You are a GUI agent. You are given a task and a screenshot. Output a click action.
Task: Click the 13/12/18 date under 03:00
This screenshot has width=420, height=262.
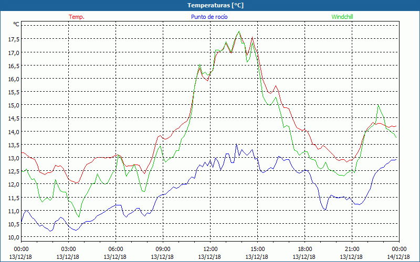68,257
